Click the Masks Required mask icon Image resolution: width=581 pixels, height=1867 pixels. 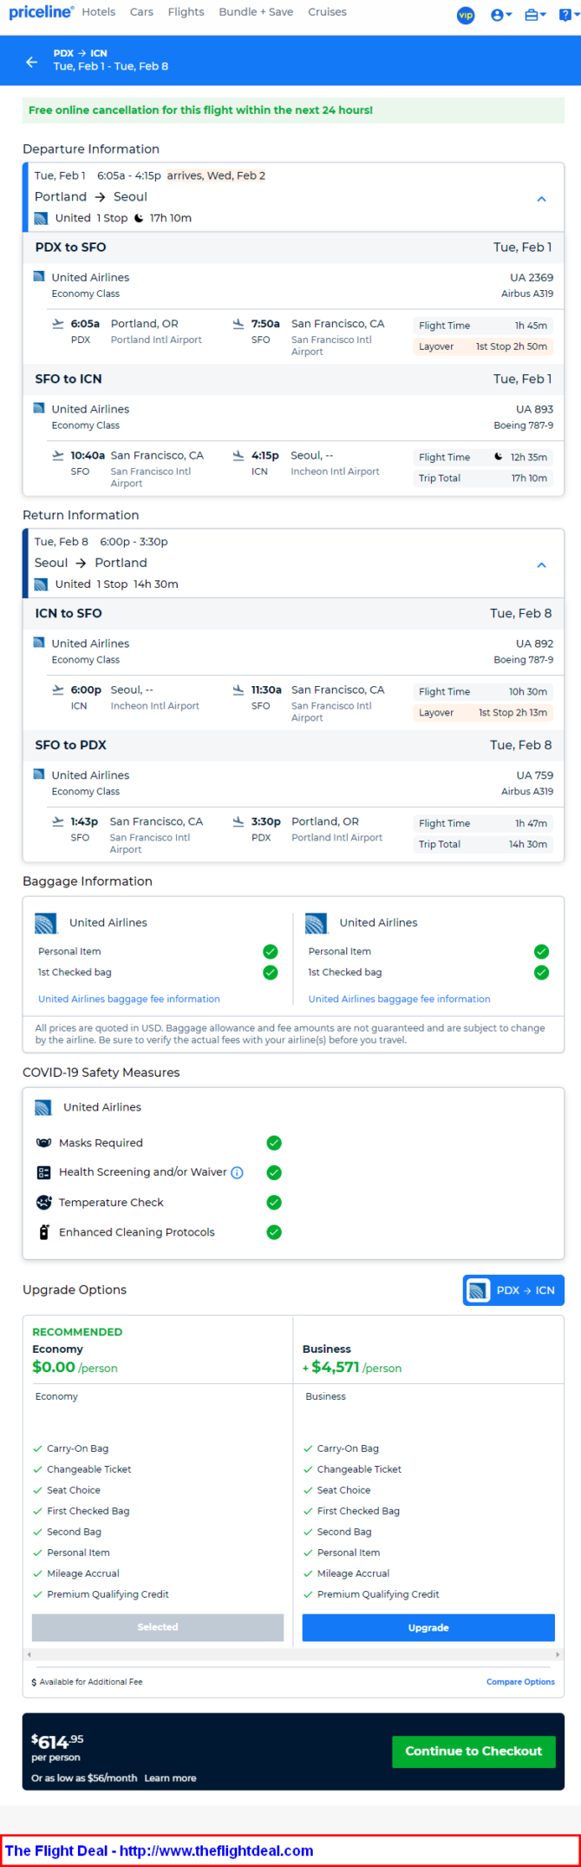click(43, 1143)
